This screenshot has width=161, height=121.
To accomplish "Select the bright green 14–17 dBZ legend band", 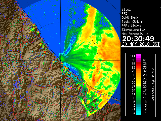I will (x=138, y=90).
